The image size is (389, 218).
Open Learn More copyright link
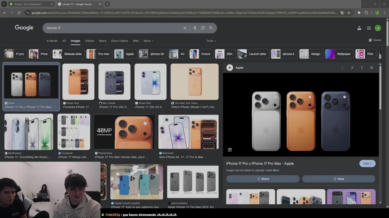coord(272,170)
